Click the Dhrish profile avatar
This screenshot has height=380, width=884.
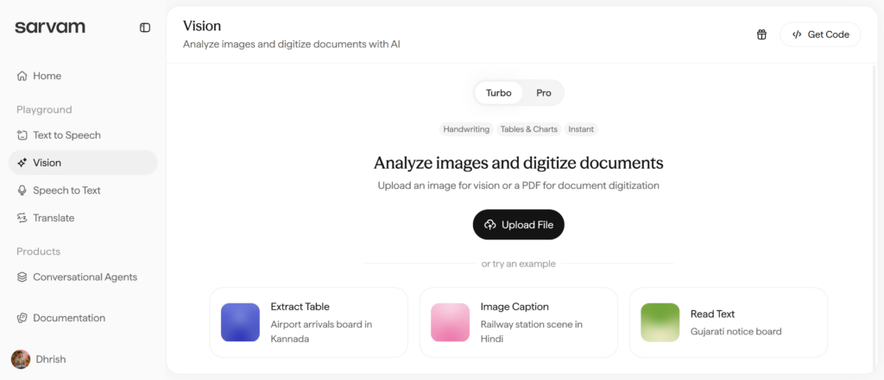(20, 359)
